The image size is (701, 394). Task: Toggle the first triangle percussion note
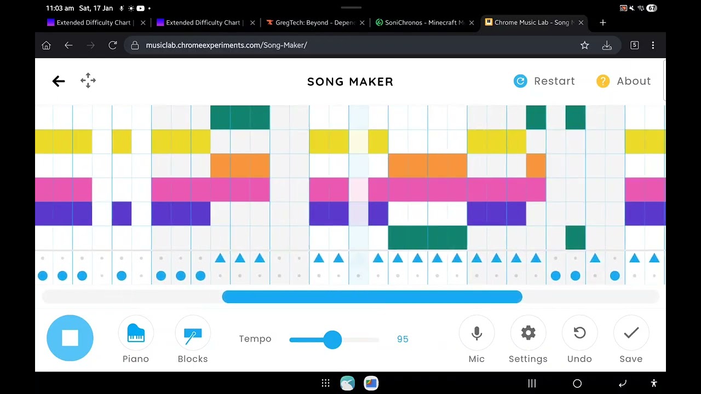[220, 258]
